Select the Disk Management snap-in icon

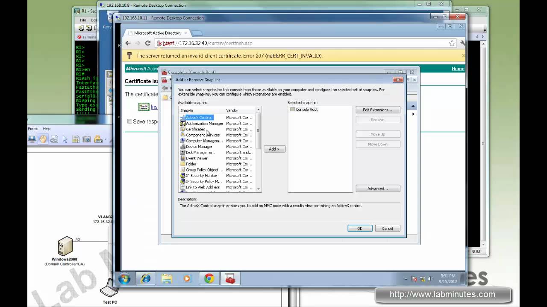click(182, 152)
